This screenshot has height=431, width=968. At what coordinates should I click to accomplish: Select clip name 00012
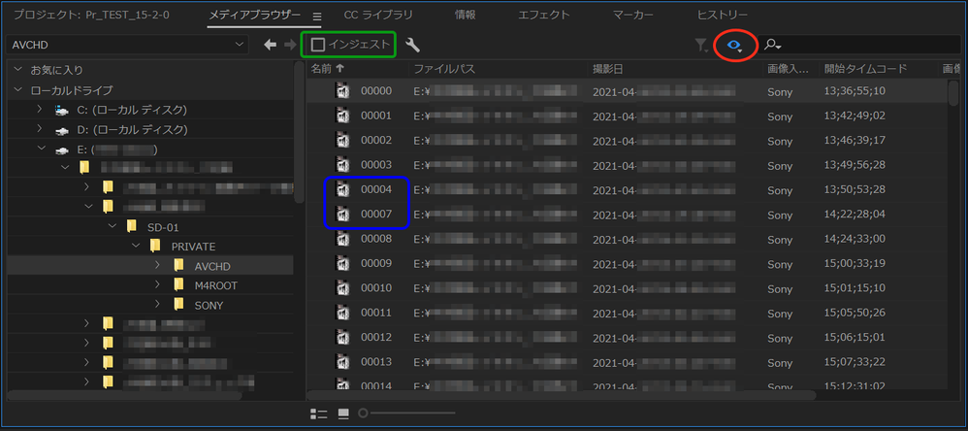[x=376, y=338]
